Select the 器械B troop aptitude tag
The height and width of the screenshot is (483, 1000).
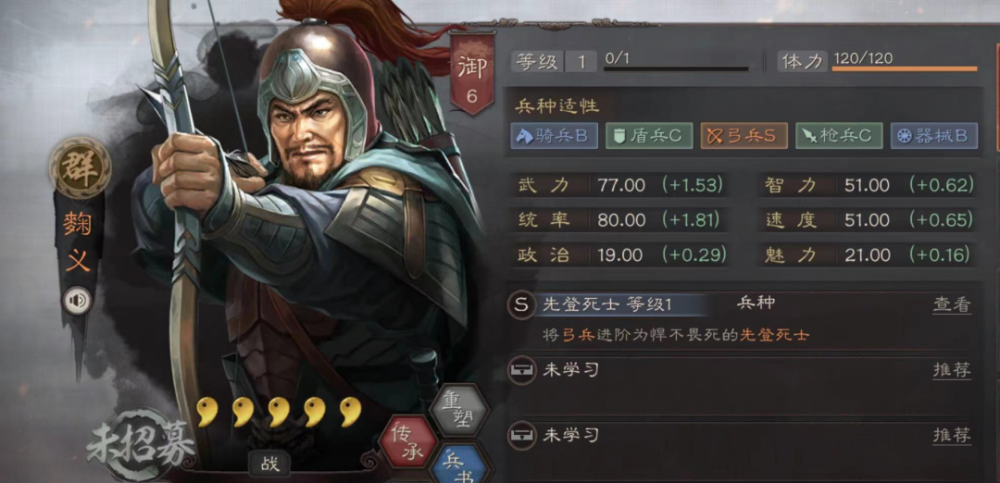pos(934,136)
